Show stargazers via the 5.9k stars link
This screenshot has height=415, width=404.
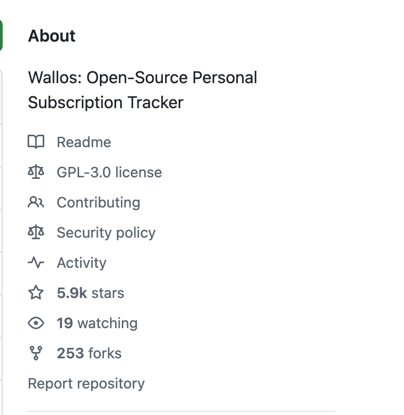pos(91,293)
